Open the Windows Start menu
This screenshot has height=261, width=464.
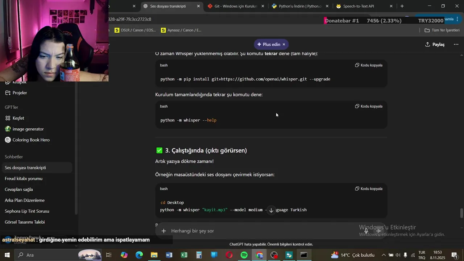pyautogui.click(x=7, y=255)
